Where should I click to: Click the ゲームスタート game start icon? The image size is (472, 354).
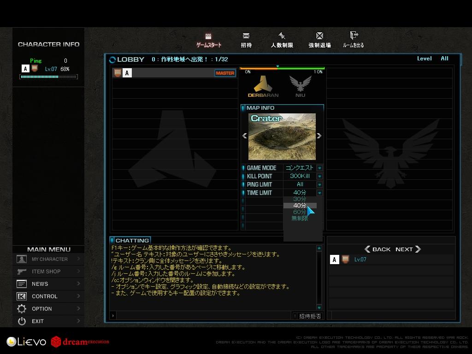(x=208, y=37)
